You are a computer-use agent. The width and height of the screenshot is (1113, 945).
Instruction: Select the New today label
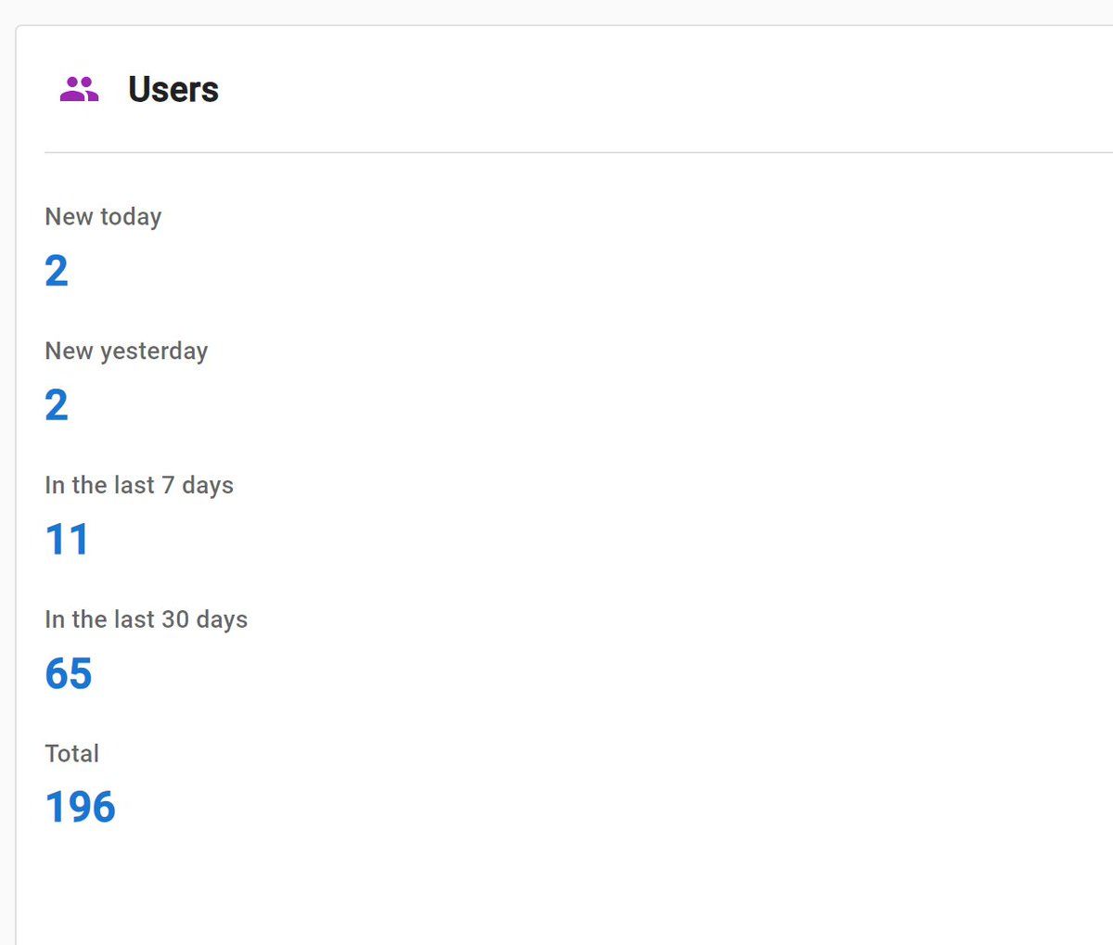click(x=103, y=217)
